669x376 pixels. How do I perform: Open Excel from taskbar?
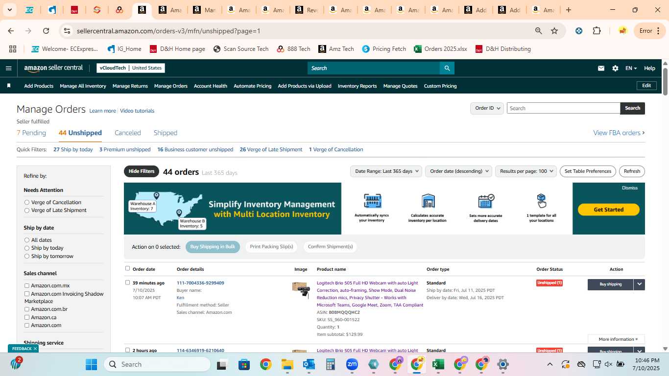pos(438,364)
